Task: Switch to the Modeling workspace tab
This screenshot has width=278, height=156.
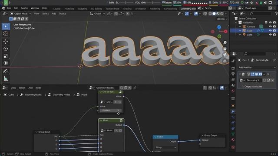Action: pyautogui.click(x=69, y=9)
